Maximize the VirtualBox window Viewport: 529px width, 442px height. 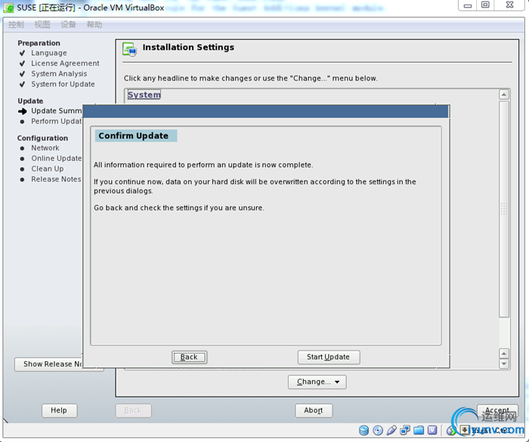pyautogui.click(x=485, y=5)
